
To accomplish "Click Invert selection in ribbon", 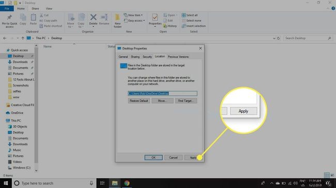I will (x=194, y=26).
